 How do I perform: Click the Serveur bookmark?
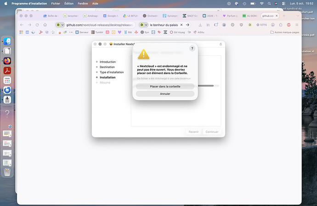82,32
